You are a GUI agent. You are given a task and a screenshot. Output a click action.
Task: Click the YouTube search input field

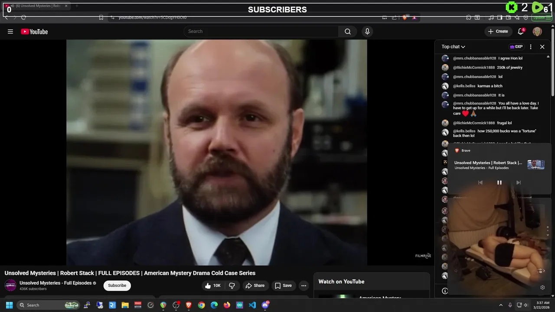coord(261,31)
